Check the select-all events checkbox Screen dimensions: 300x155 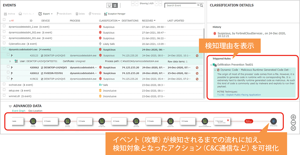4,20
